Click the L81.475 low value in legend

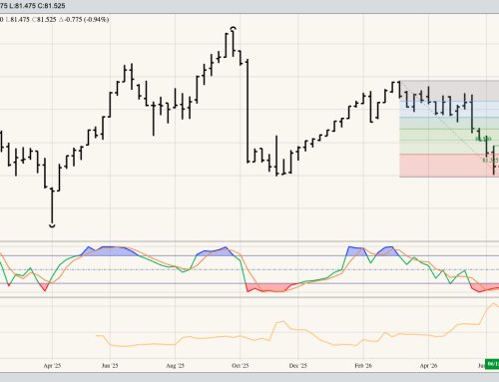point(18,20)
